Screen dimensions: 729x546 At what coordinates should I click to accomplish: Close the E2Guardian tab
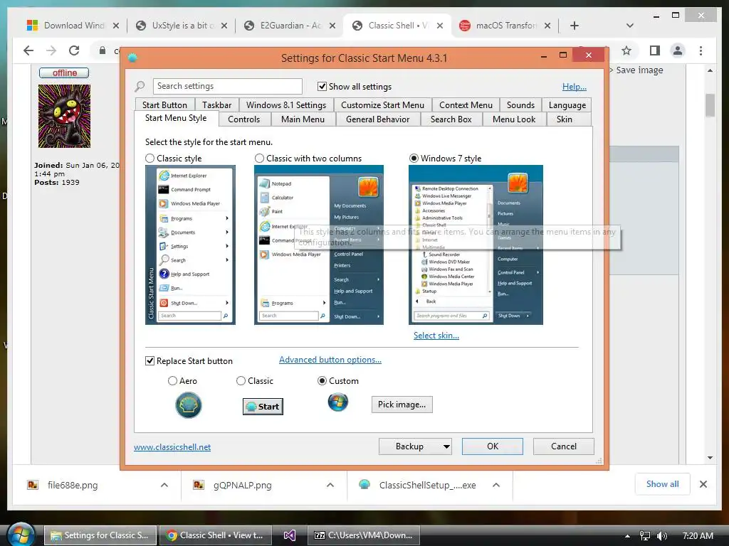(332, 26)
